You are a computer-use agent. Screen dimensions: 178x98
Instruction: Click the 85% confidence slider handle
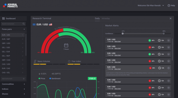(164, 34)
